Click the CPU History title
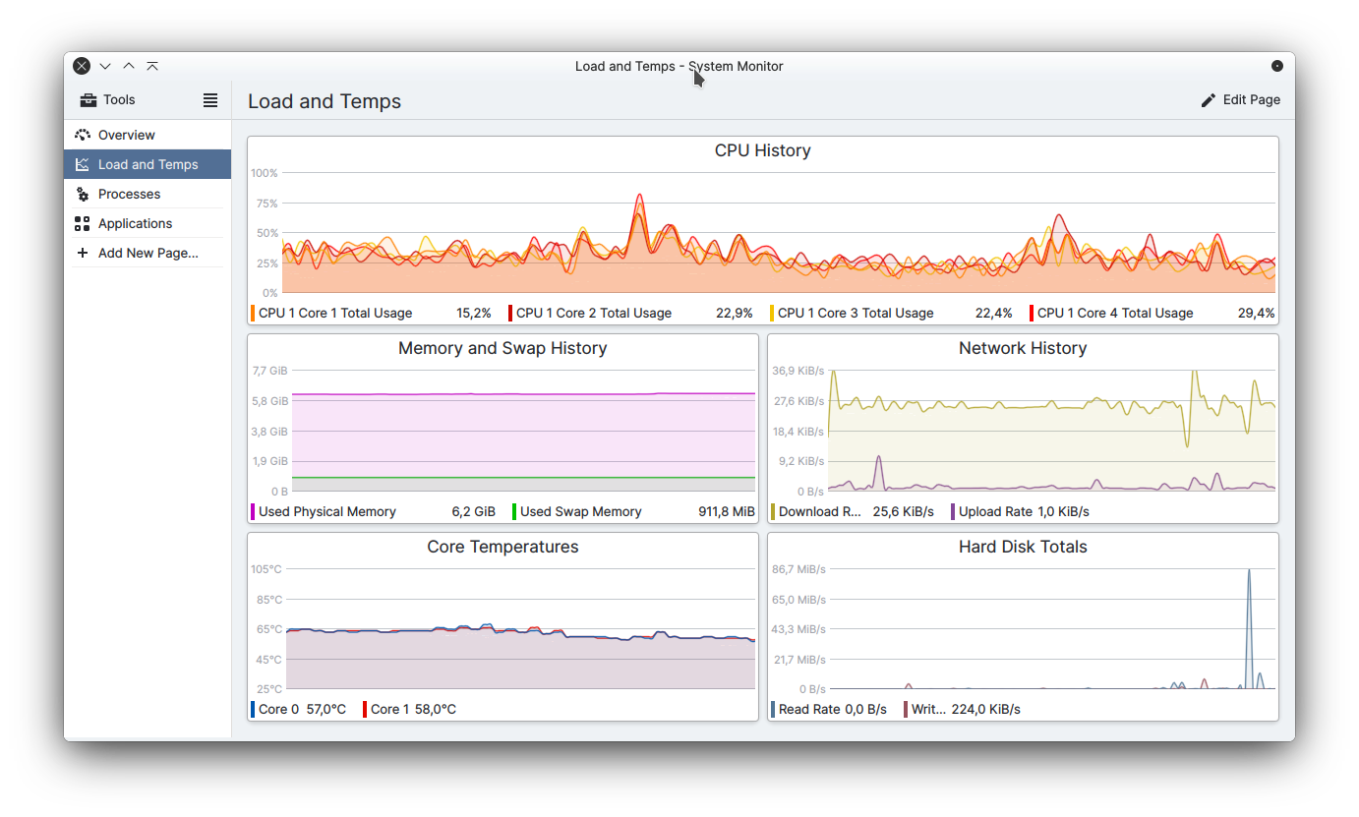Screen dimensions: 1359x817 (763, 150)
